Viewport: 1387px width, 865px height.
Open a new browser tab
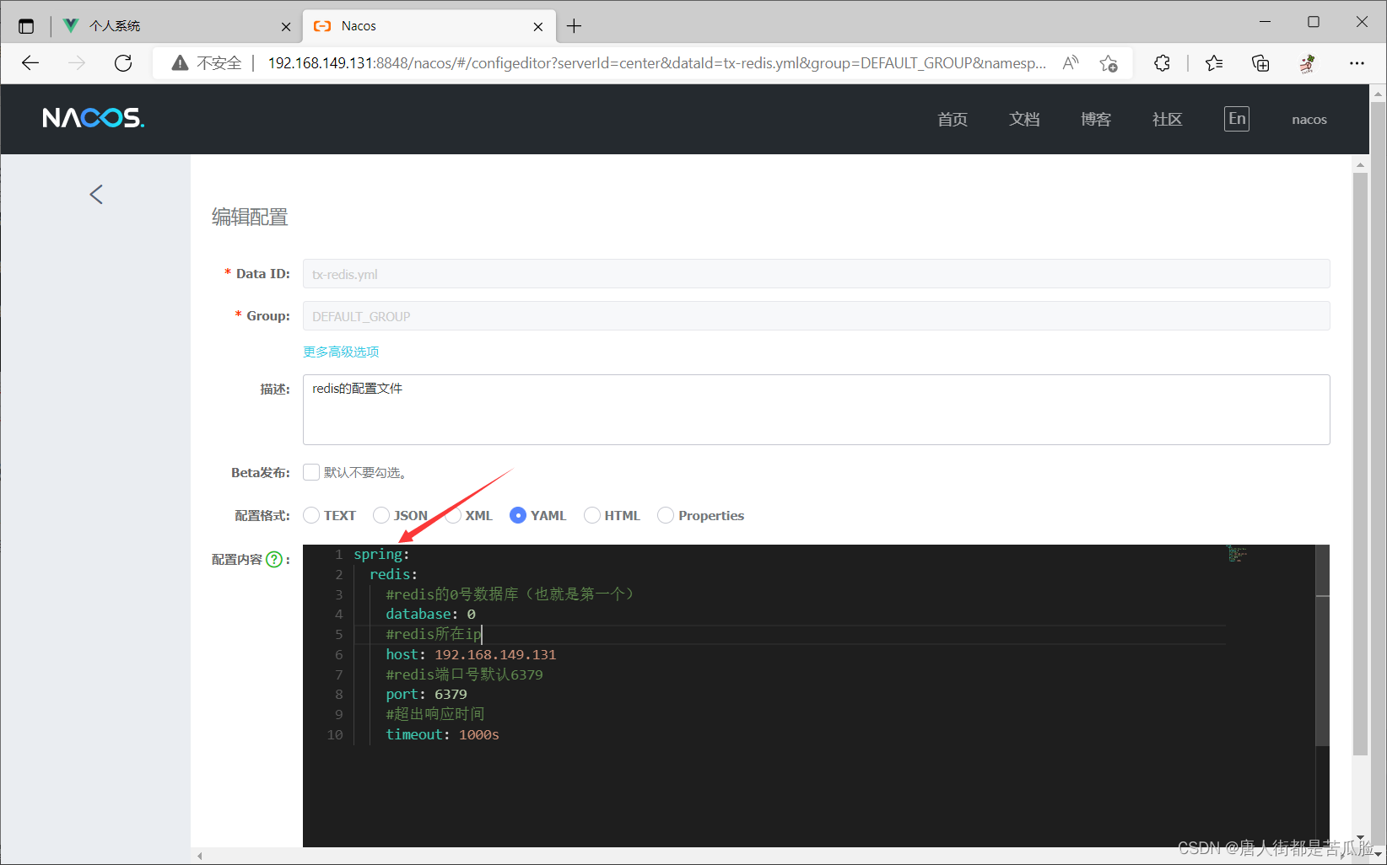(575, 26)
